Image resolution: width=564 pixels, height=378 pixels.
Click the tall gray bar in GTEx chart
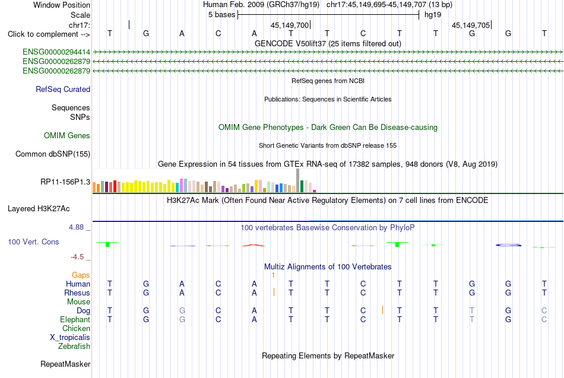coord(298,180)
